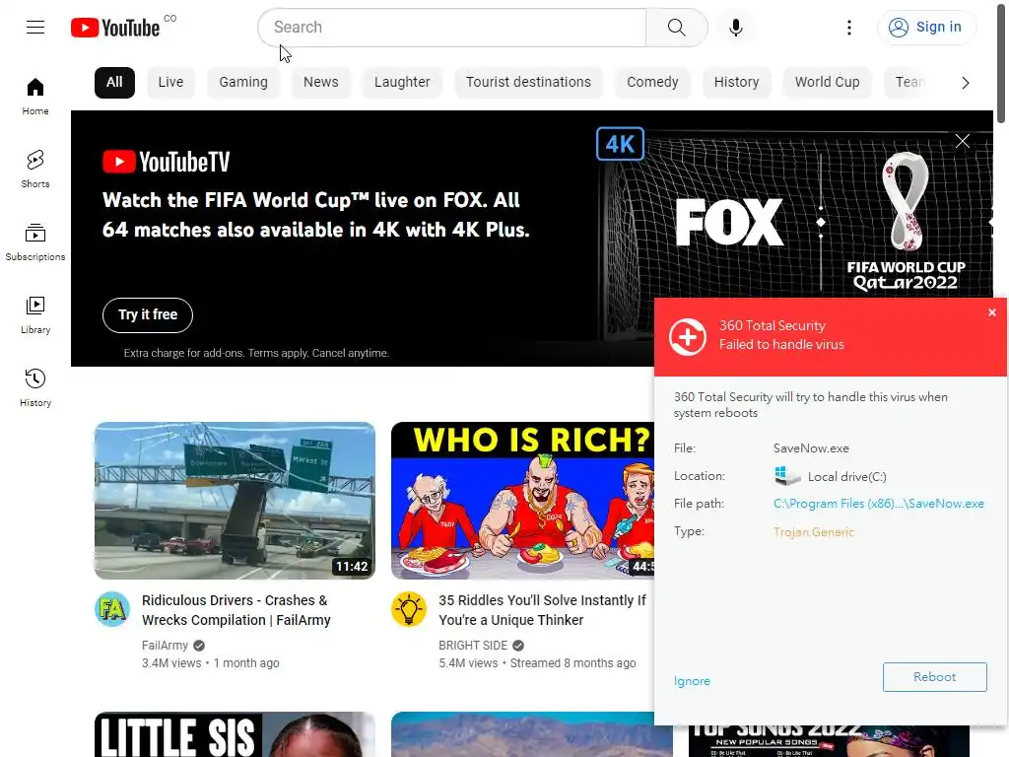Select the Live filter chip
Screen dimensions: 1009x757
click(x=170, y=83)
